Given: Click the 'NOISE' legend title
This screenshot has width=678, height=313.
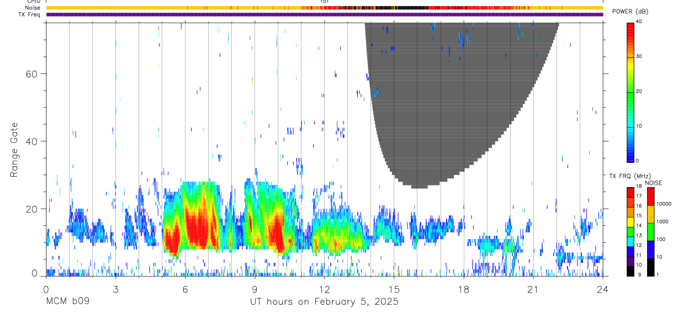Looking at the screenshot, I should [x=654, y=183].
